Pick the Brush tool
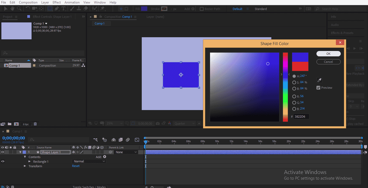 tap(72, 8)
